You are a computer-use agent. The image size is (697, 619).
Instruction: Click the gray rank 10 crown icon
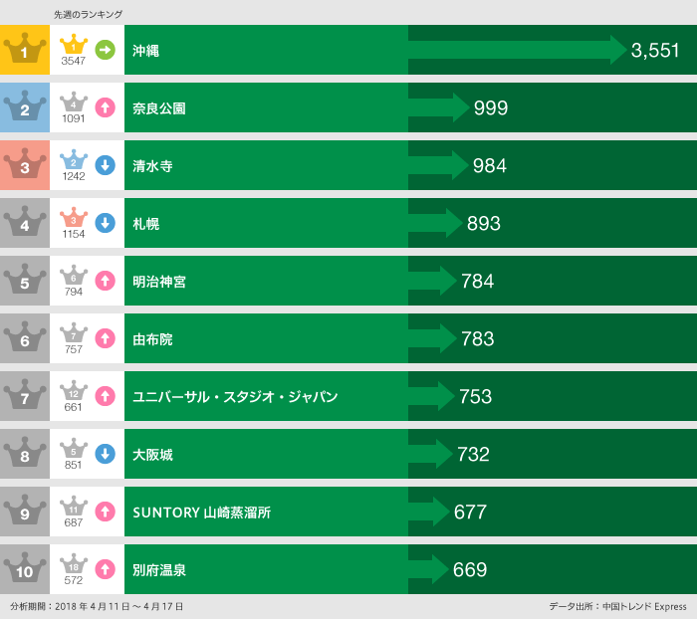click(x=25, y=570)
